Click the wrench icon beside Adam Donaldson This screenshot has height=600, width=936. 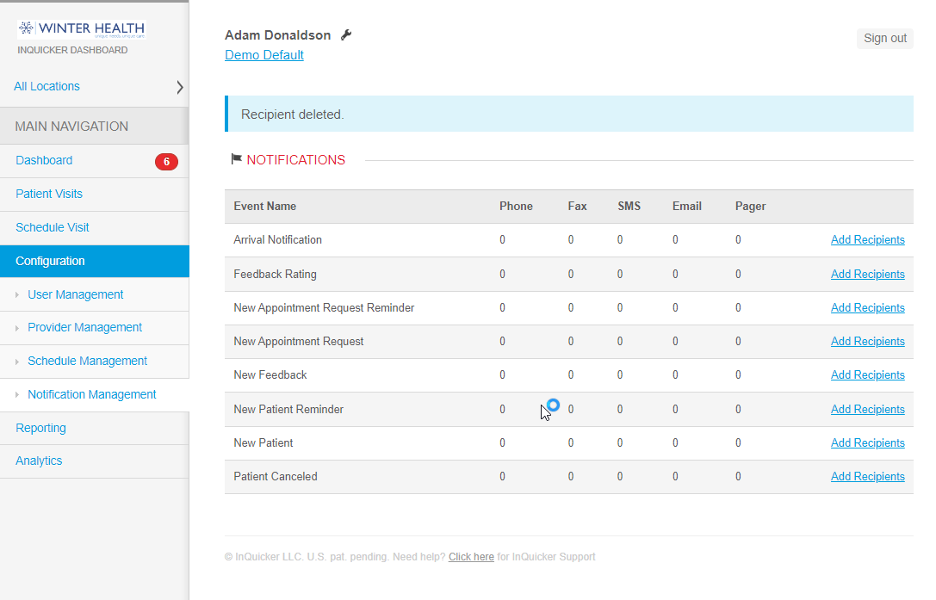click(x=347, y=34)
